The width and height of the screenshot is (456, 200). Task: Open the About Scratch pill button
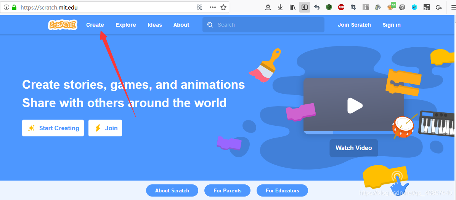coord(172,191)
